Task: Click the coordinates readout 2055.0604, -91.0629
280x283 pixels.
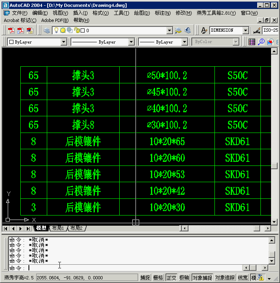Action: 87,278
